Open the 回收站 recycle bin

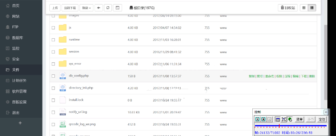(x=288, y=8)
